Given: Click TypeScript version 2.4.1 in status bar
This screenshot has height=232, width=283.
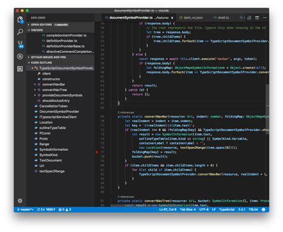Looking at the screenshot, I should (242, 209).
